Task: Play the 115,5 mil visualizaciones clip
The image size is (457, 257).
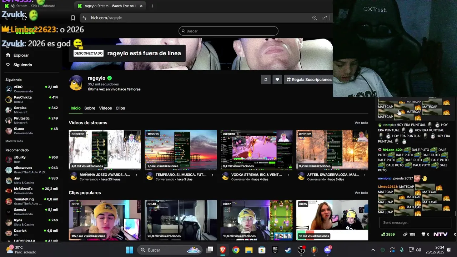Action: (x=105, y=220)
